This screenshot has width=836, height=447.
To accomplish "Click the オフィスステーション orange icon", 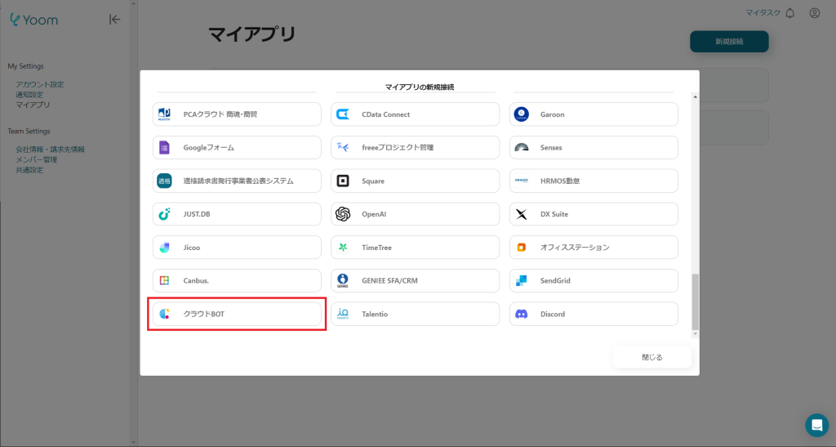I will pos(522,248).
